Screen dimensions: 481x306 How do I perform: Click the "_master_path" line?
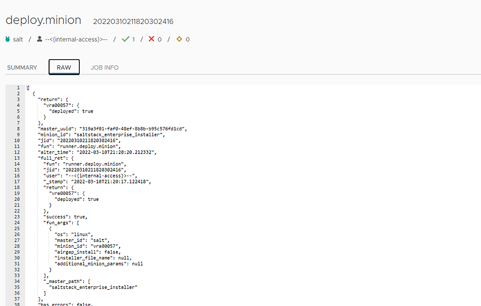67,281
